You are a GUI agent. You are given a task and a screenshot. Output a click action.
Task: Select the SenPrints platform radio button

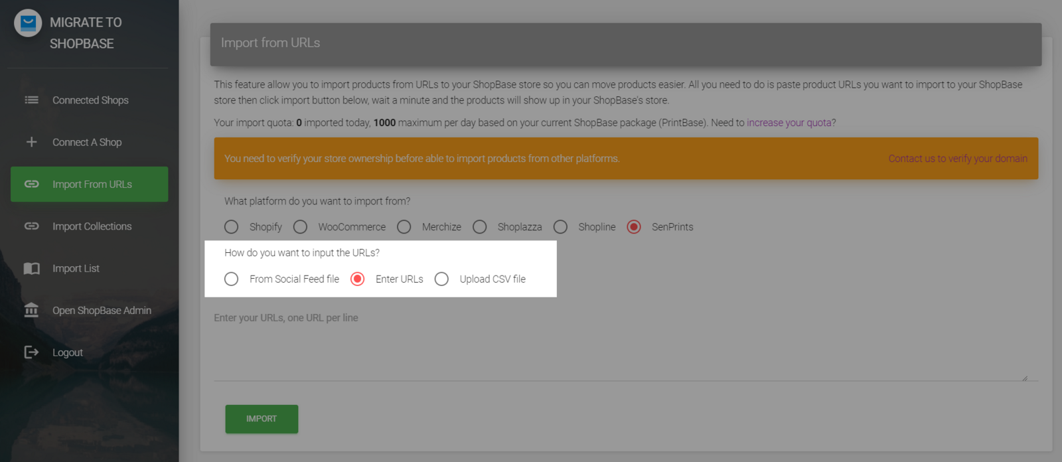click(634, 227)
